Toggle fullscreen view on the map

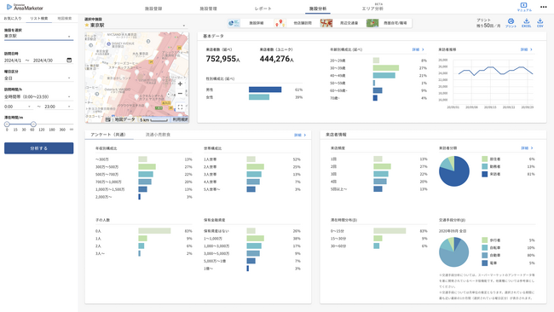tap(180, 107)
